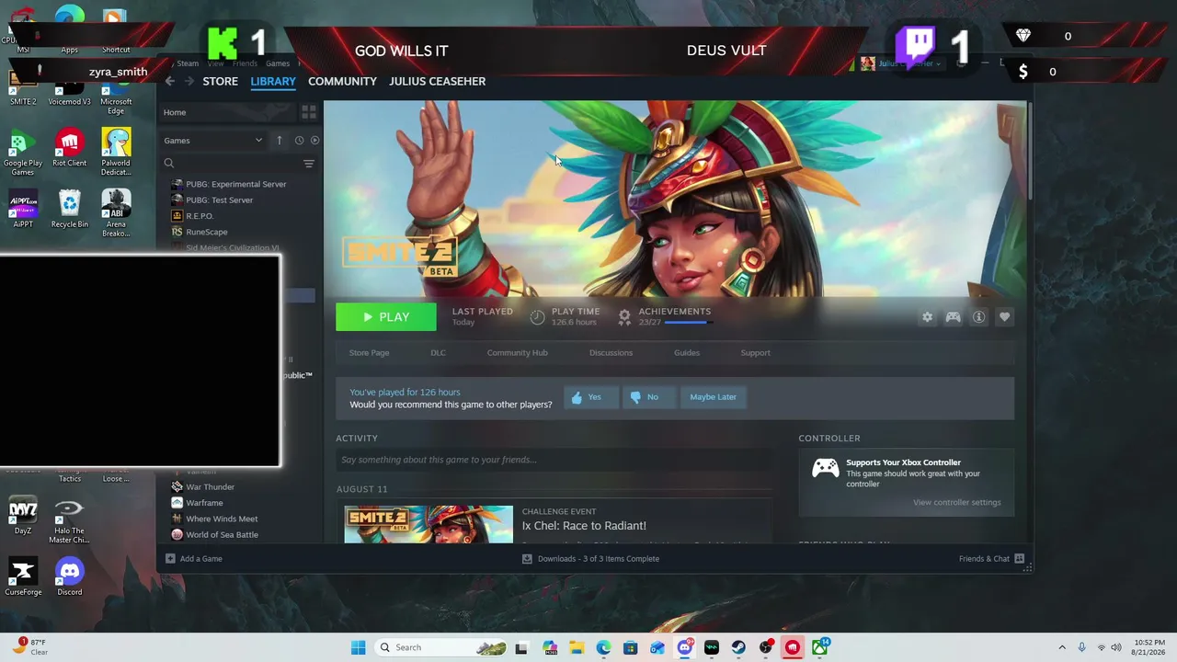
Task: Select Warframe in the game list
Action: pyautogui.click(x=204, y=503)
